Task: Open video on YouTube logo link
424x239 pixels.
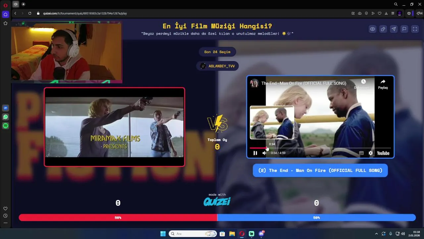Action: coord(383,153)
